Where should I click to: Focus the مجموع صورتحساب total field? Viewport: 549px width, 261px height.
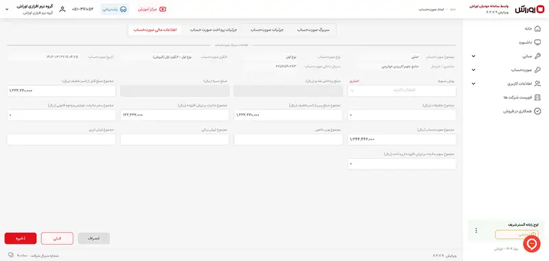point(401,139)
